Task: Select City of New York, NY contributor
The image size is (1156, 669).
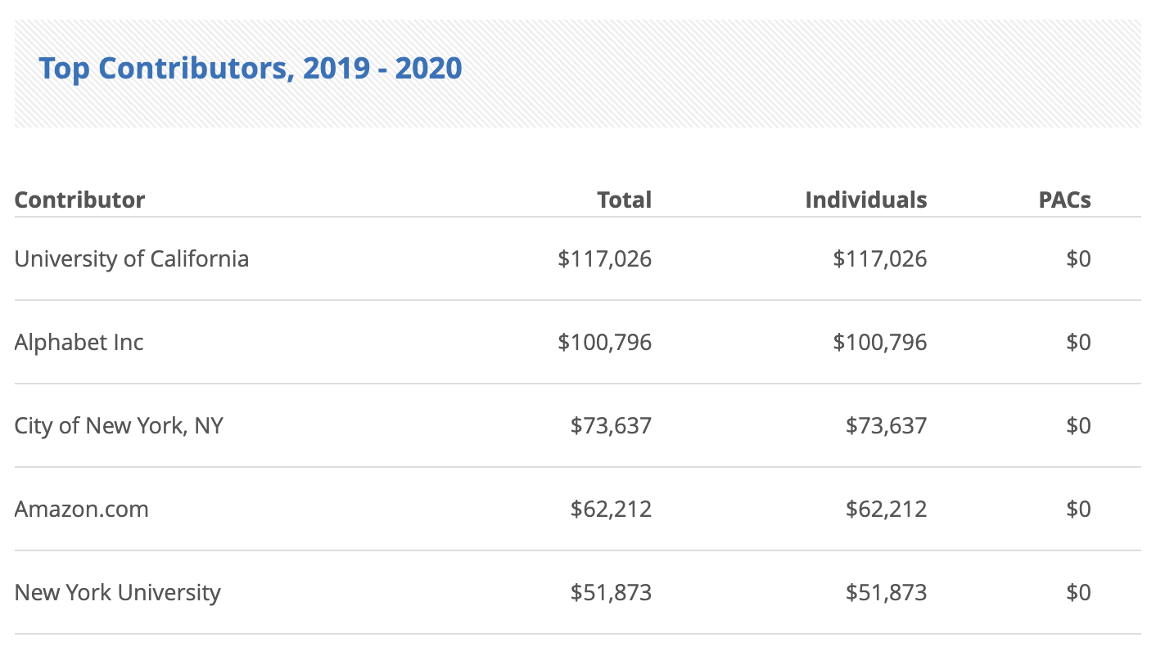Action: tap(119, 425)
